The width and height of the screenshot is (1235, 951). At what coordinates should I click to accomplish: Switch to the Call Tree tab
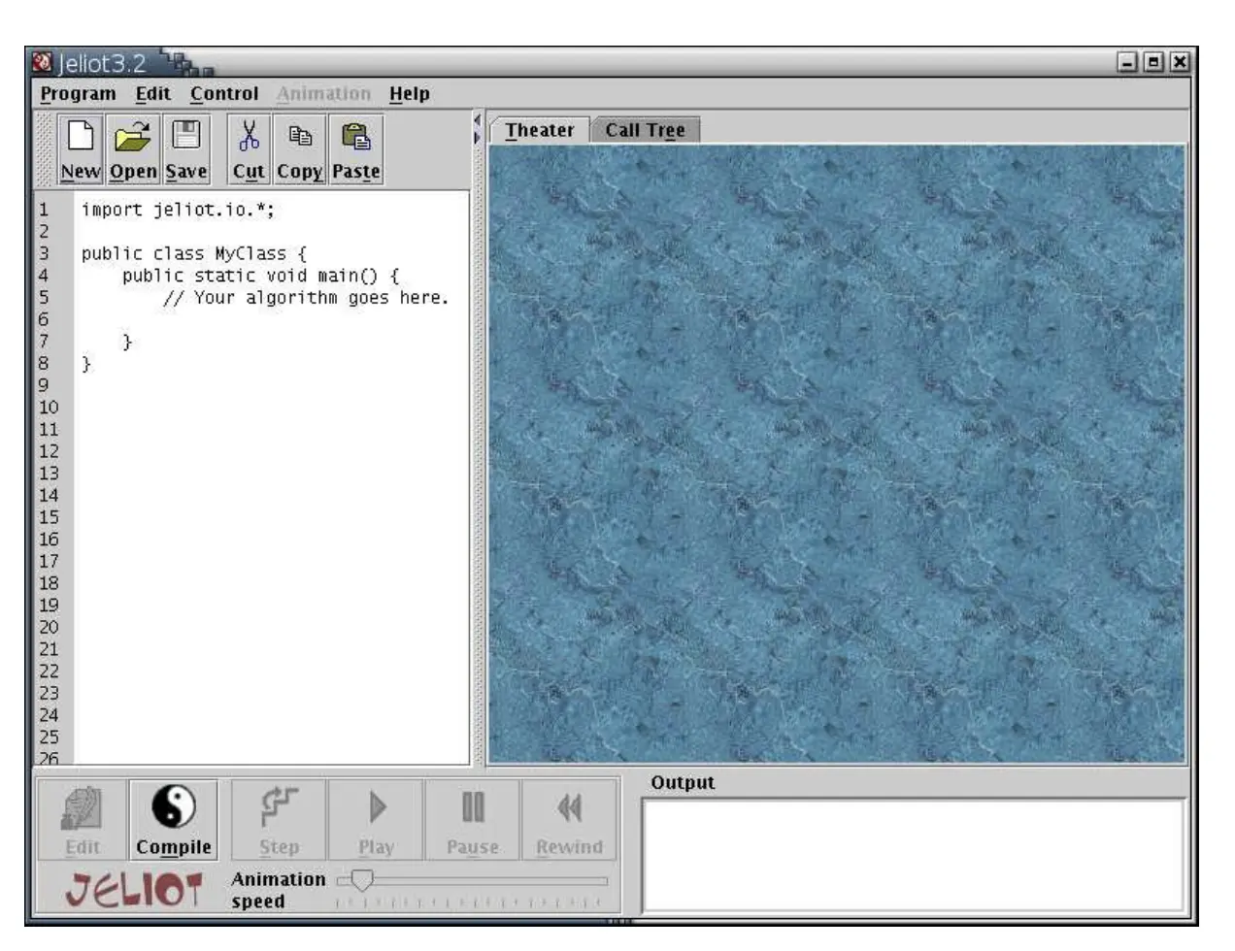645,130
